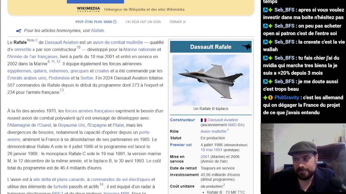This screenshot has width=346, height=194.
Task: Click the Note 2 superscript reference
Action: [32, 40]
